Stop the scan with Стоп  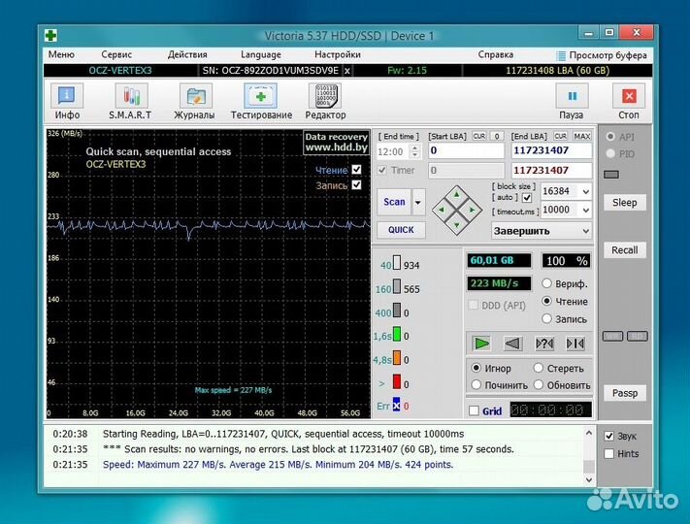point(629,102)
